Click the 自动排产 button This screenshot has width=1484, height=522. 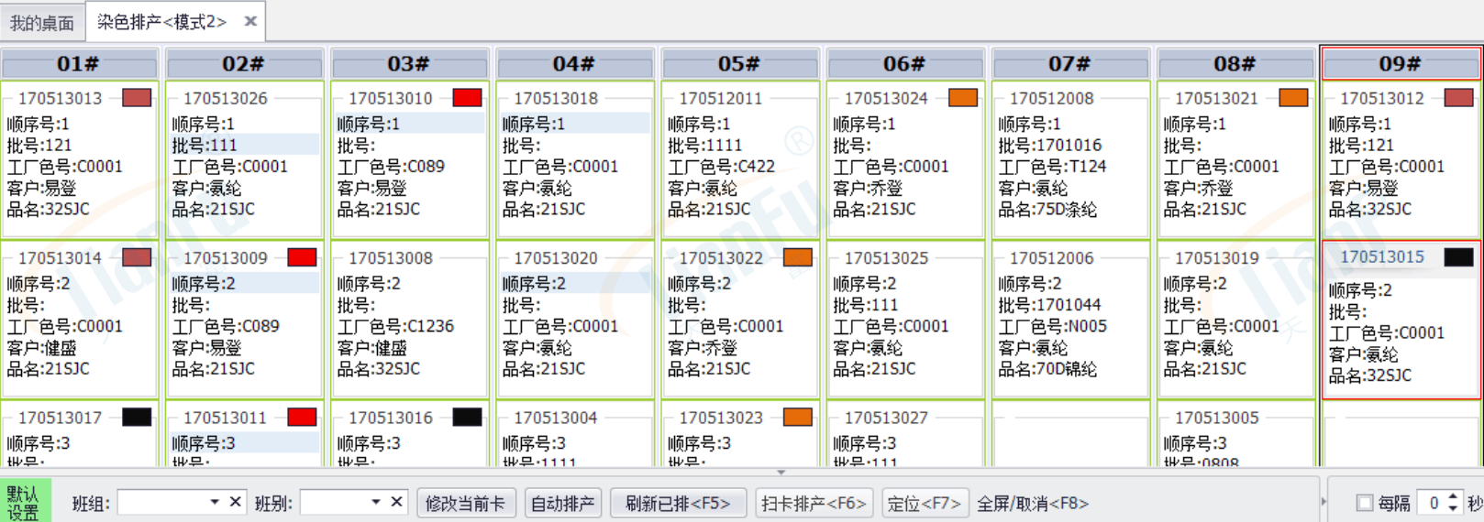562,503
